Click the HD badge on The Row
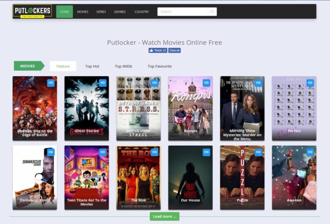Image resolution: width=330 pixels, height=224 pixels. 154,152
